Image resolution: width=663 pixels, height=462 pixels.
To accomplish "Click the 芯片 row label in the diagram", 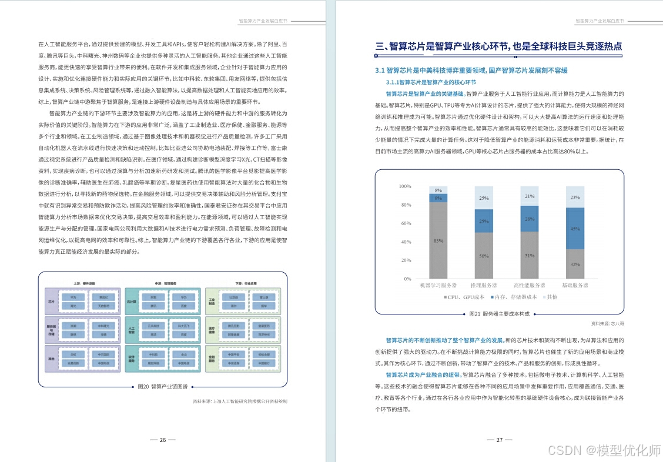I will pos(51,302).
